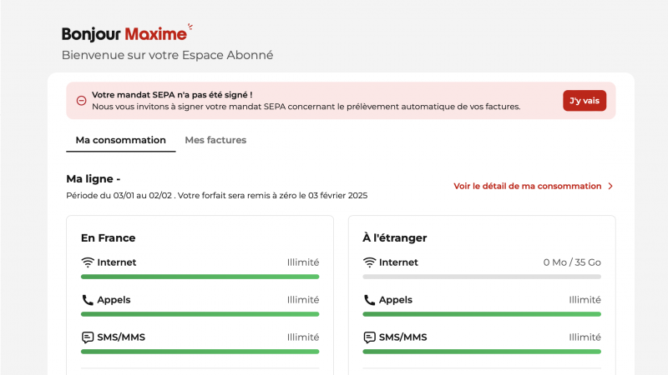Click the abroad SMS/MMS usage bar
668x375 pixels.
tap(482, 352)
